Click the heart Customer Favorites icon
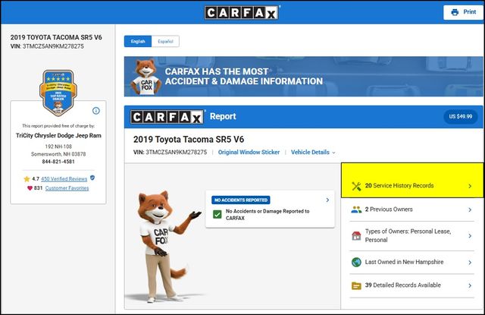The image size is (485, 315). pyautogui.click(x=30, y=188)
